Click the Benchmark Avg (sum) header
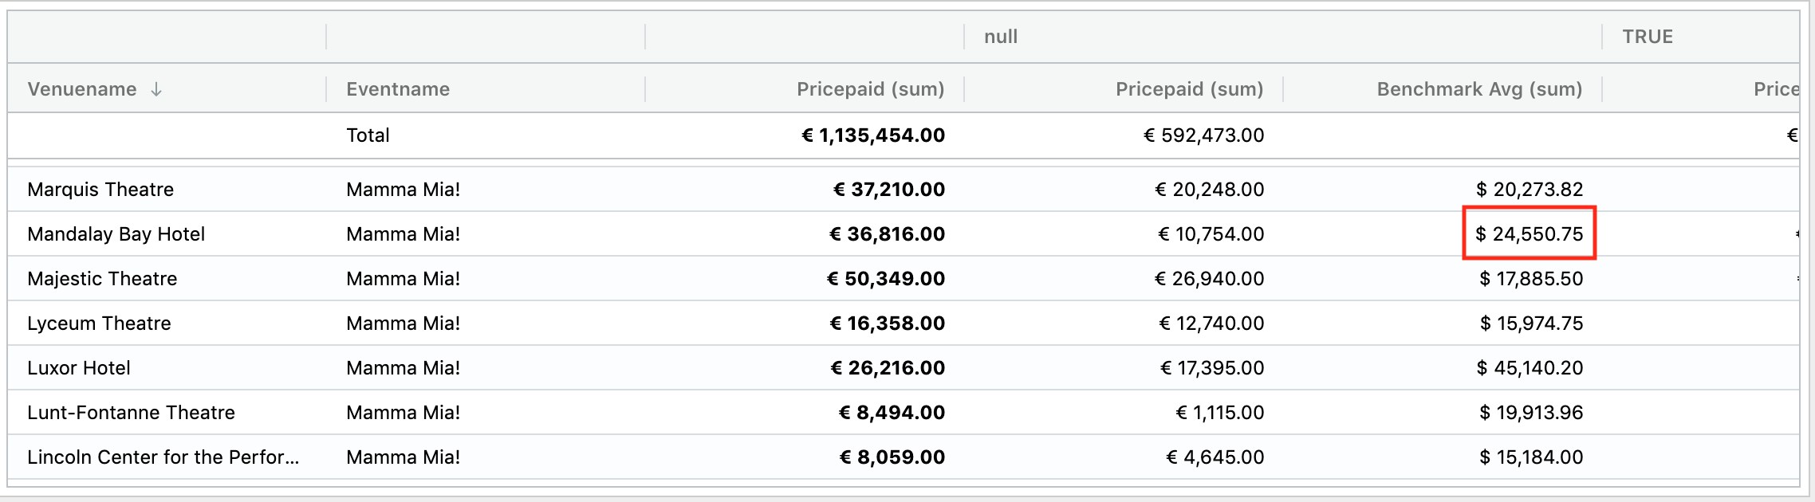Screen dimensions: 1815x502 (1479, 89)
